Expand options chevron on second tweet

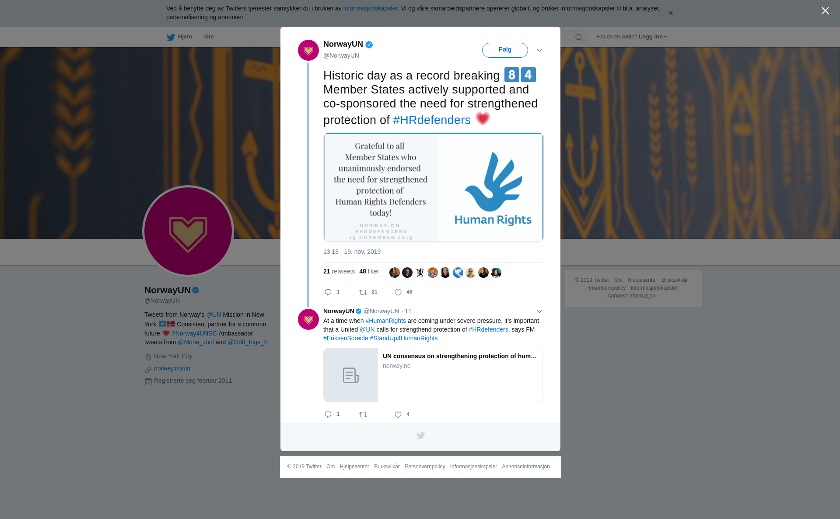tap(539, 311)
